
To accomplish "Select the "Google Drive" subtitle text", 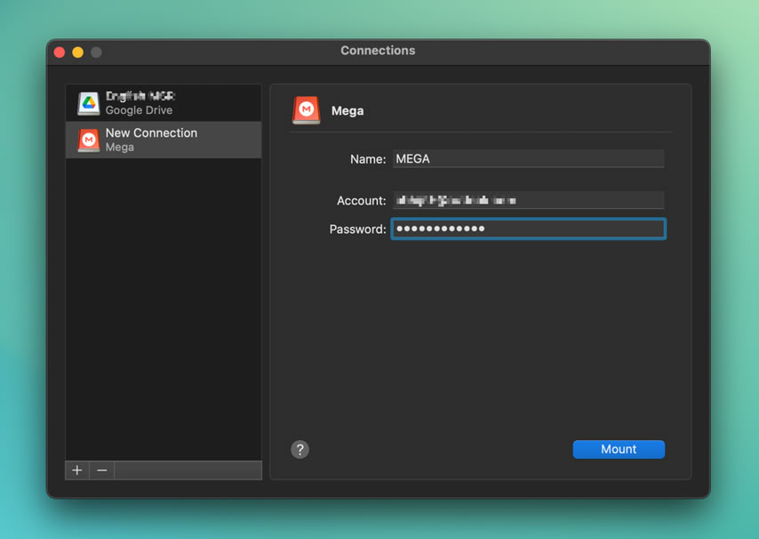I will 139,110.
